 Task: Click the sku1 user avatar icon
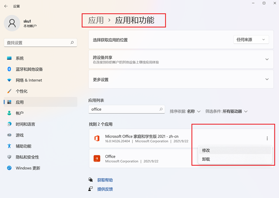pyautogui.click(x=12, y=23)
